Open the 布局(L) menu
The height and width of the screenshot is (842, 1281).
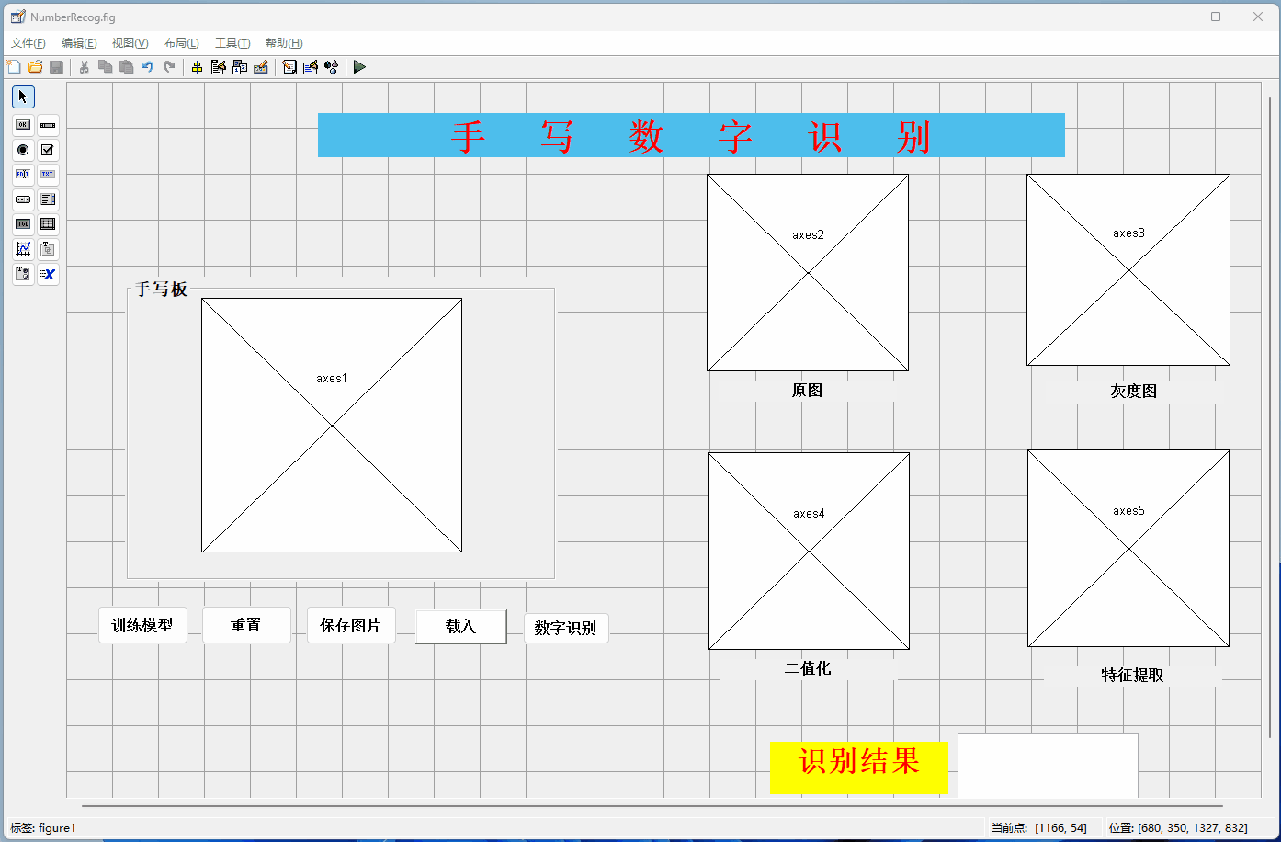click(181, 43)
